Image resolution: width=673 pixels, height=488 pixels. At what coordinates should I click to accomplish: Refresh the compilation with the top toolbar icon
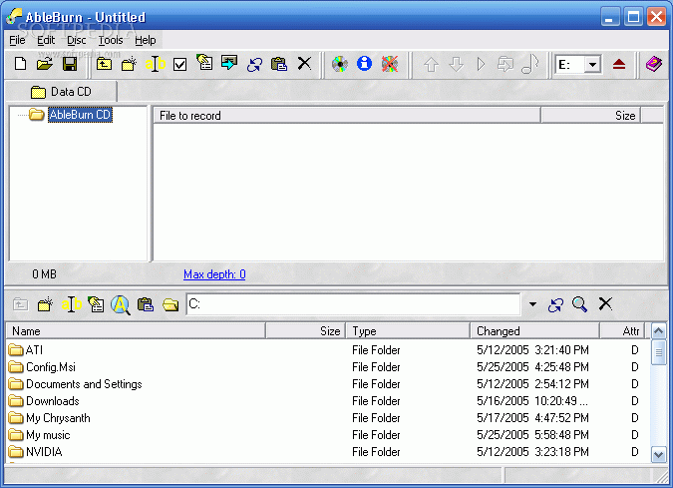pyautogui.click(x=254, y=65)
